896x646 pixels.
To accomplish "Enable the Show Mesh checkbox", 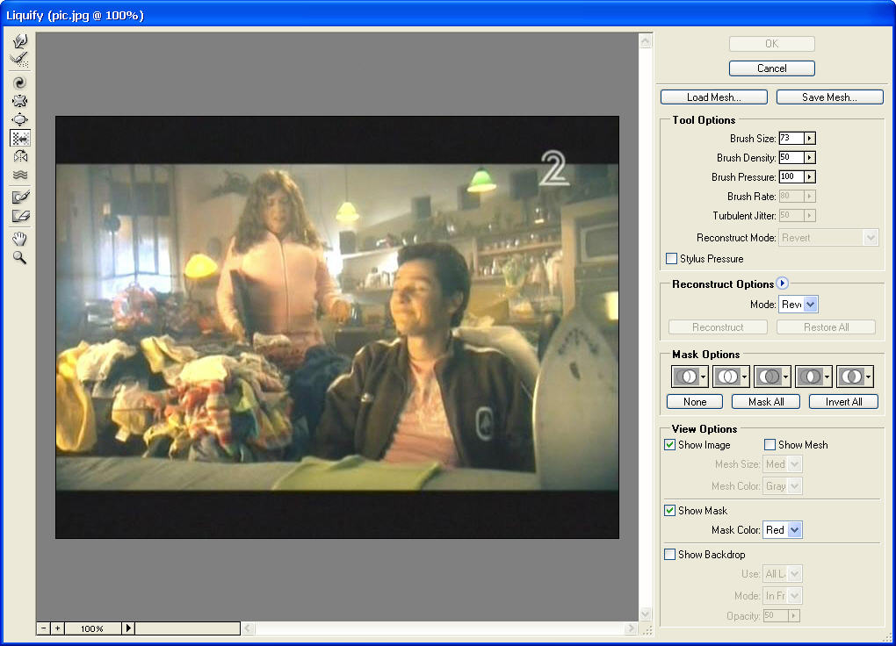I will pos(770,445).
